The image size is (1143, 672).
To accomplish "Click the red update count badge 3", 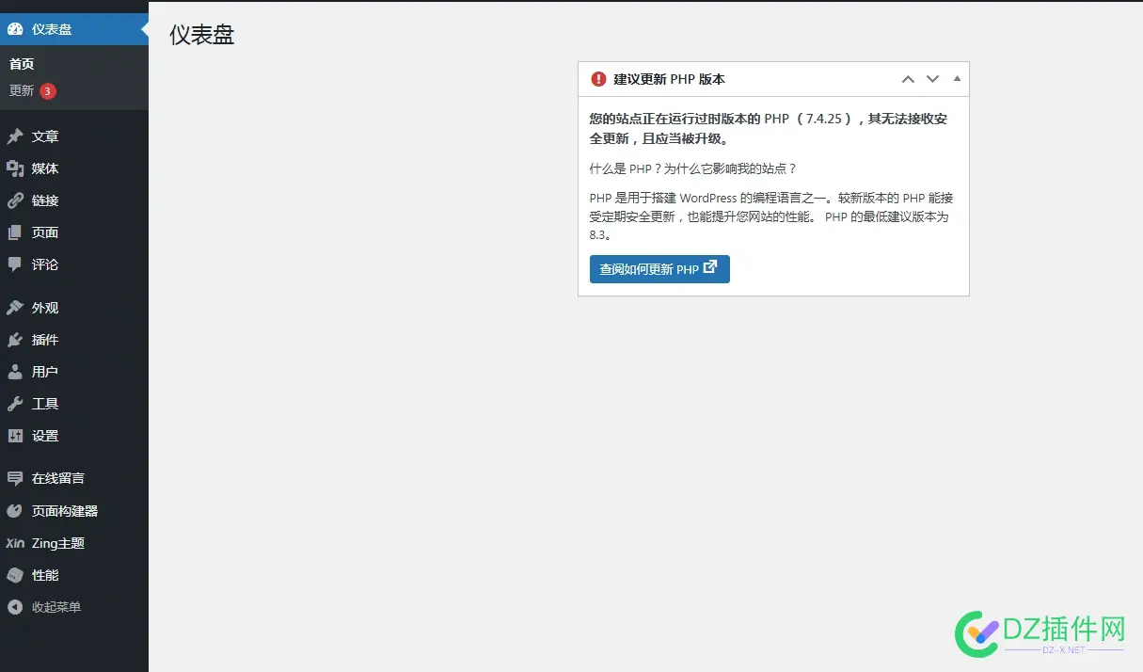I will click(48, 91).
